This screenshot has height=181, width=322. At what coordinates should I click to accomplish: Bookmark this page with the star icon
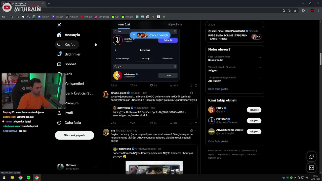(x=295, y=11)
